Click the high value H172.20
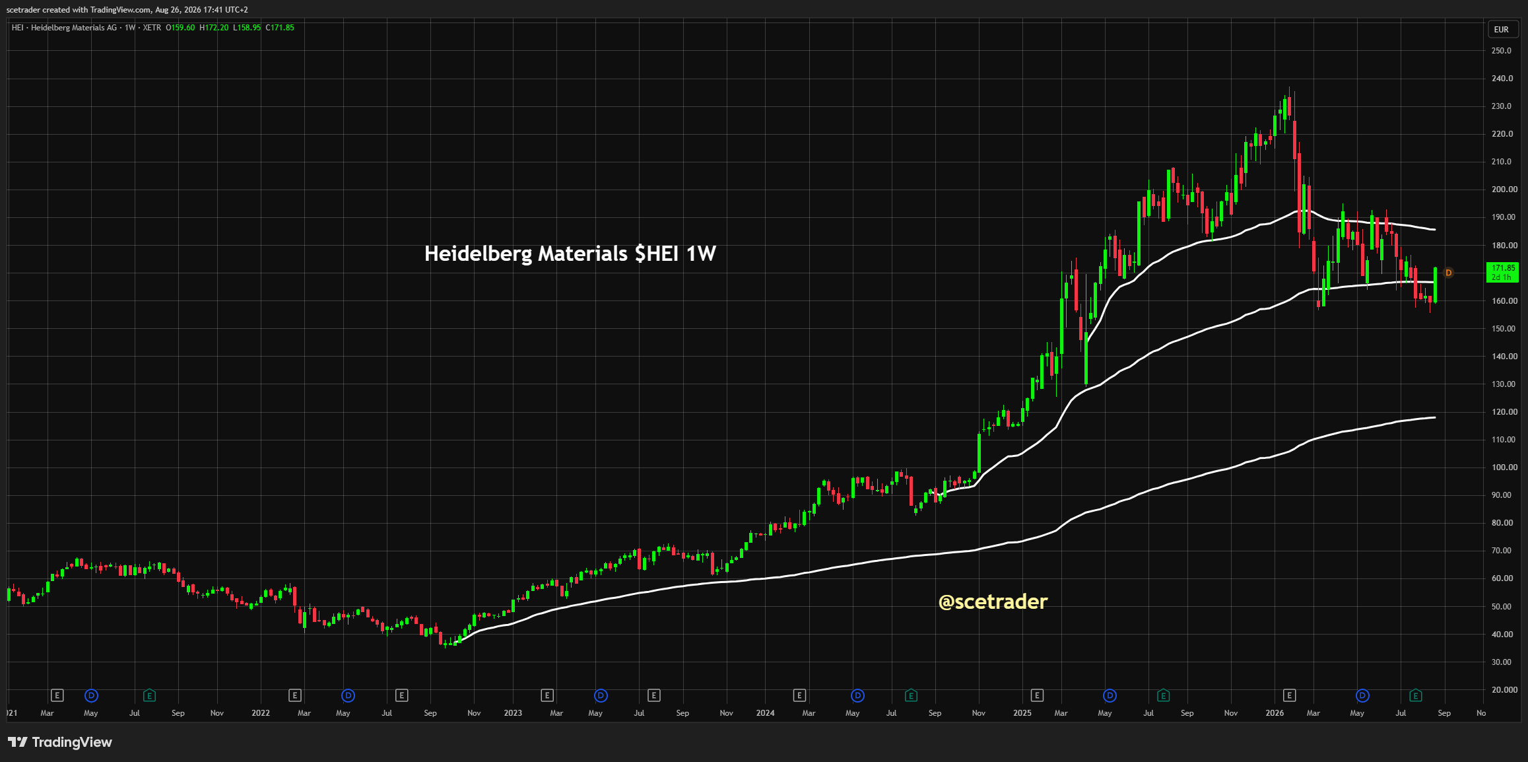Viewport: 1528px width, 762px height. 214,28
